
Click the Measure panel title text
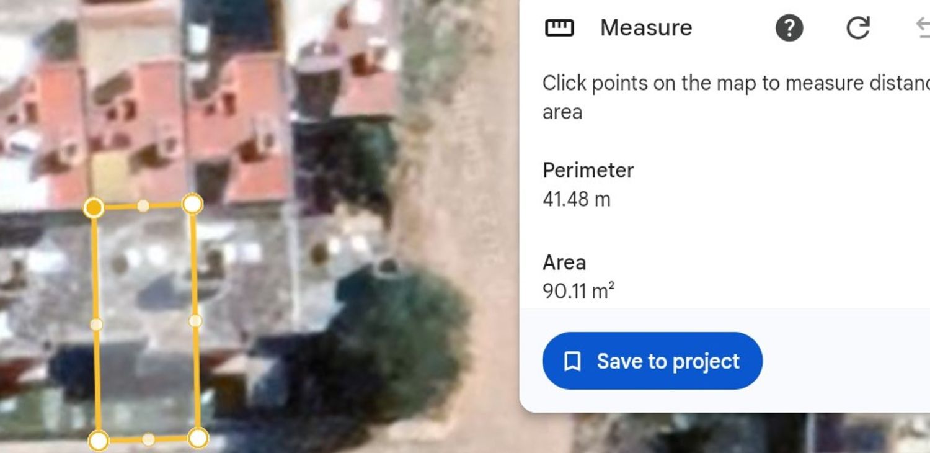coord(646,28)
